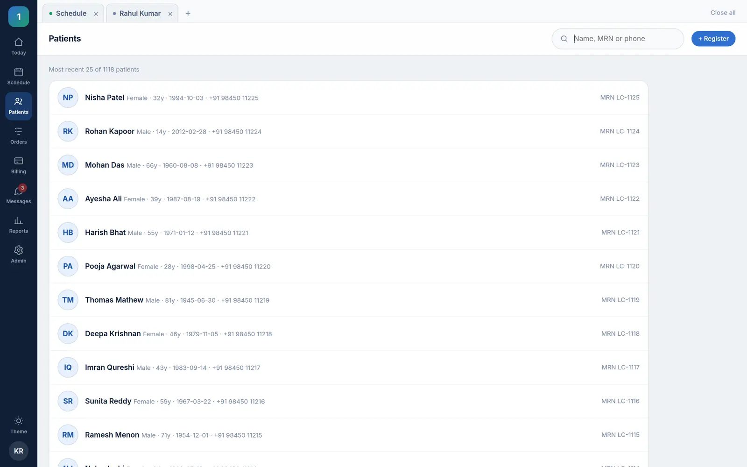Open patient Mohan Das
The width and height of the screenshot is (747, 467).
(x=348, y=165)
